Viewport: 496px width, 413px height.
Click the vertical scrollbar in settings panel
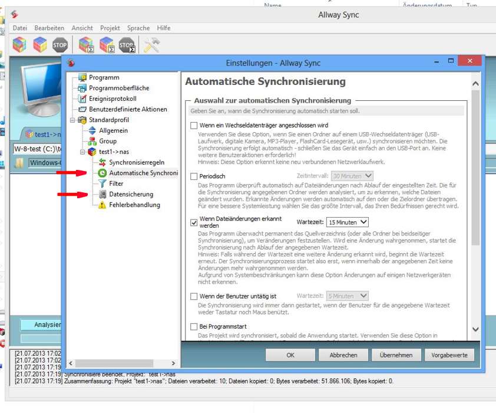tap(475, 168)
